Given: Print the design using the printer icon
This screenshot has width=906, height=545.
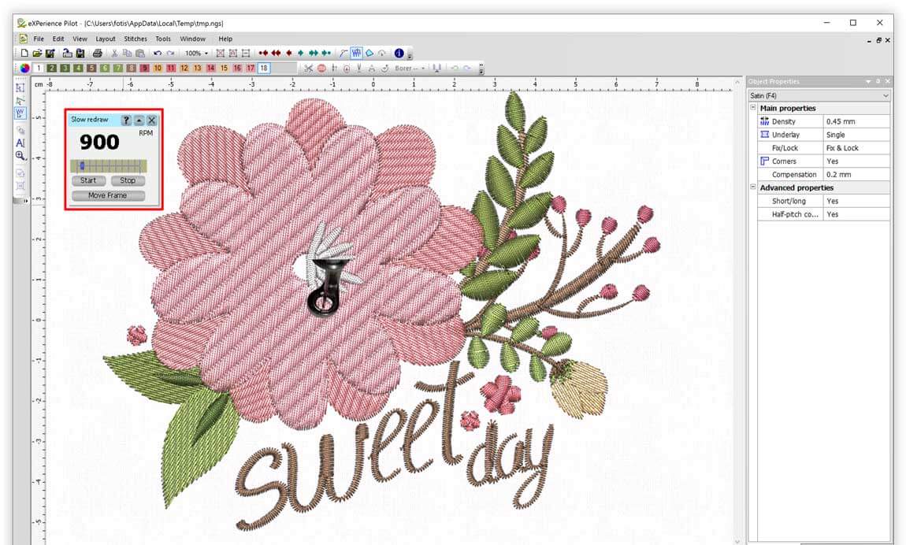Looking at the screenshot, I should point(98,53).
